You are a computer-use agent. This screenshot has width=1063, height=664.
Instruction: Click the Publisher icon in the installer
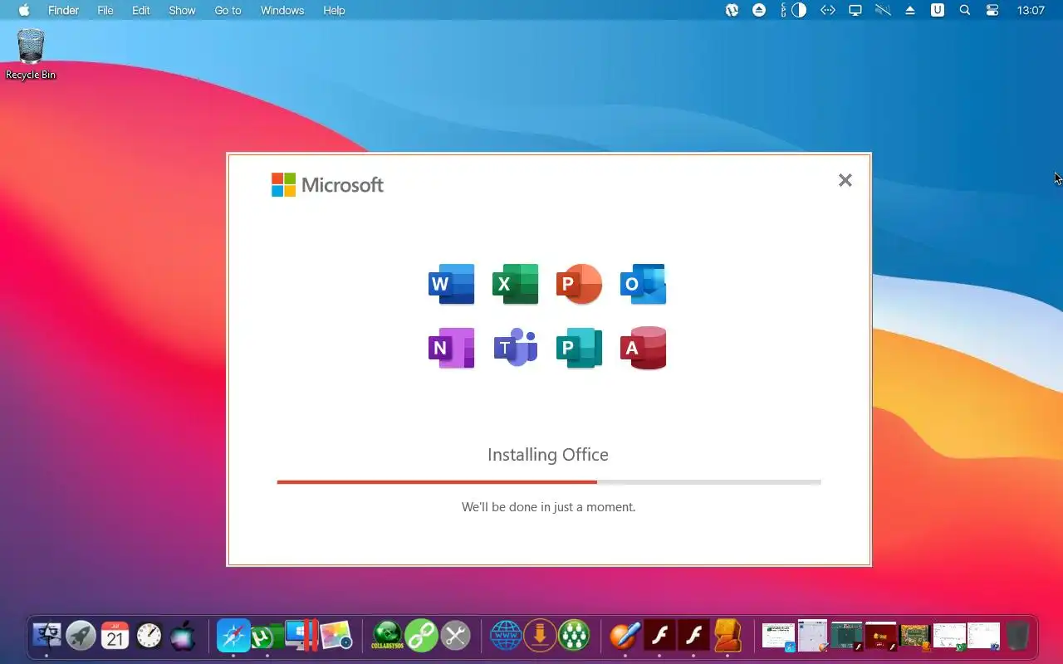click(x=579, y=348)
